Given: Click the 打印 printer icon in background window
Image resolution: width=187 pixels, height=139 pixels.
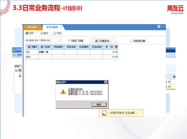Looking at the screenshot, I should (14, 55).
